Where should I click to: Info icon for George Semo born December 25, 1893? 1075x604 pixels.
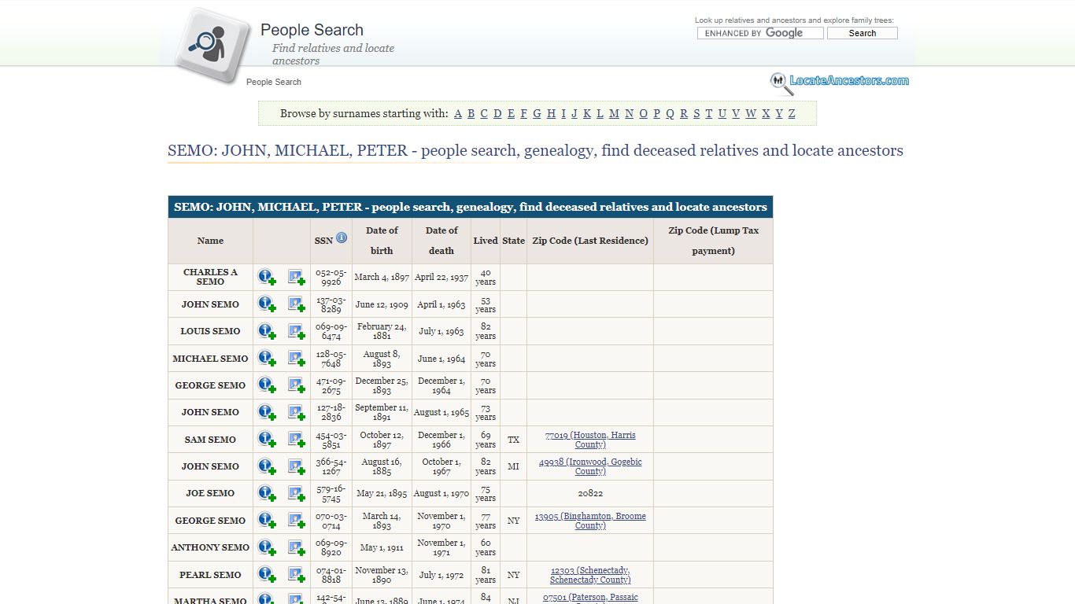pos(267,385)
